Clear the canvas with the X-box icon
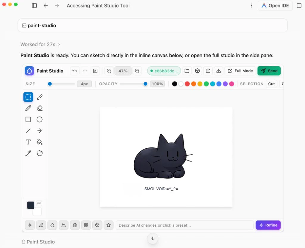The width and height of the screenshot is (305, 248). pyautogui.click(x=95, y=71)
